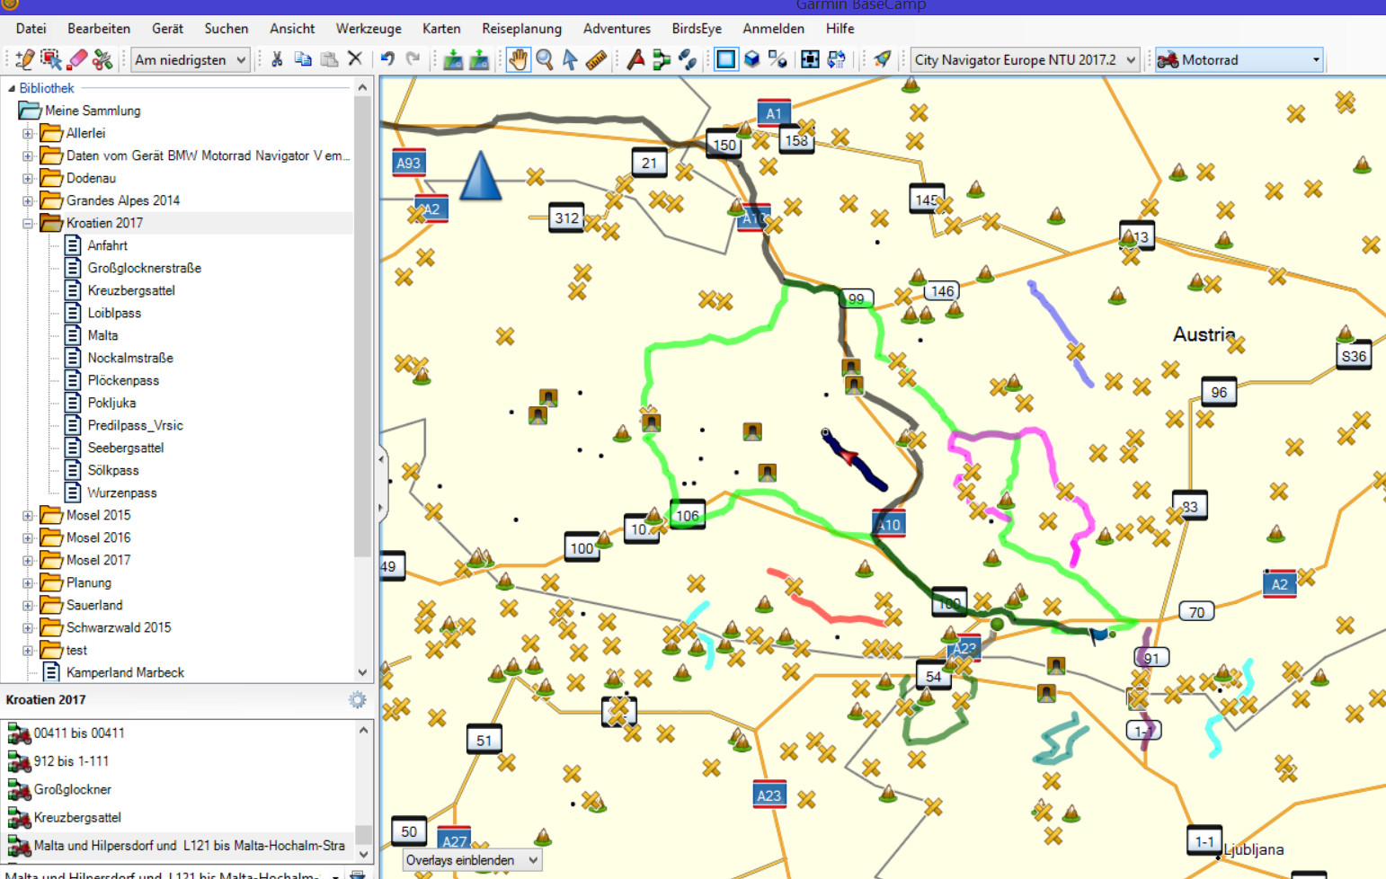Collapse the Kroatien 2017 folder
The height and width of the screenshot is (879, 1386).
pos(28,224)
